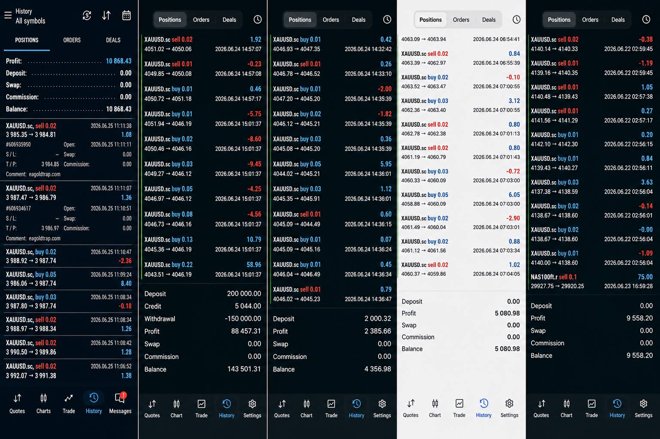660x439 pixels.
Task: Open XAUUSD.sc buy 0.03 row with loss -9.45
Action: coord(203,169)
